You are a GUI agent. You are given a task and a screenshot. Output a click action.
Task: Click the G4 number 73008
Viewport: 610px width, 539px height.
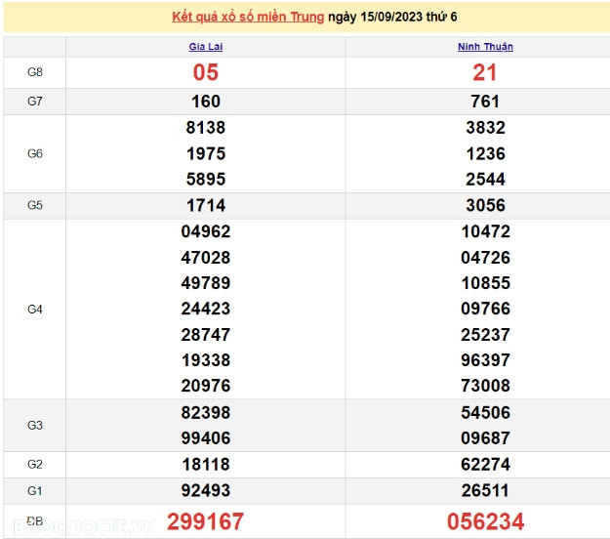pos(485,386)
